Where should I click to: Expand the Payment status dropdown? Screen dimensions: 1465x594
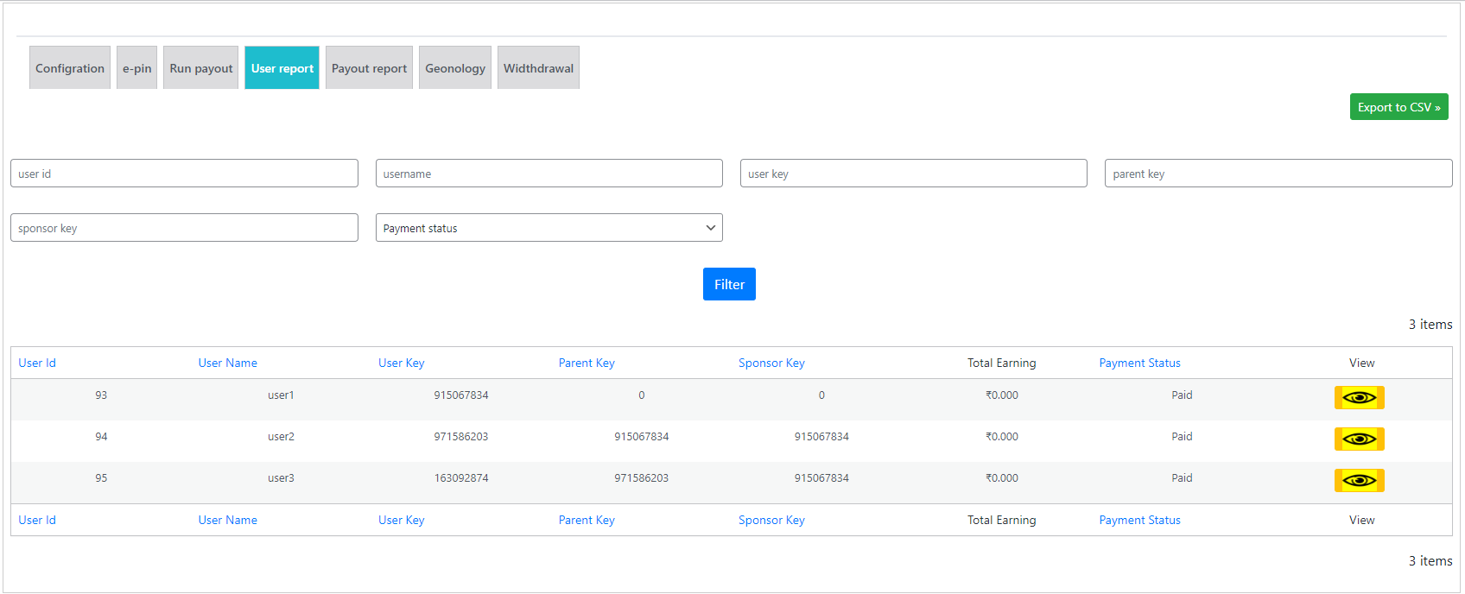tap(549, 228)
